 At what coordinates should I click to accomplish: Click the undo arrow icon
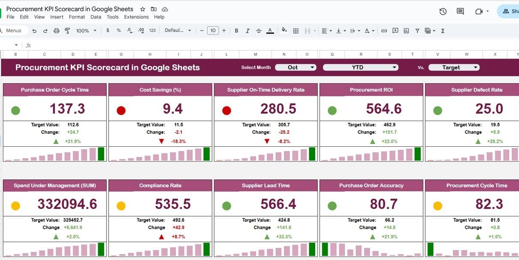[x=34, y=31]
